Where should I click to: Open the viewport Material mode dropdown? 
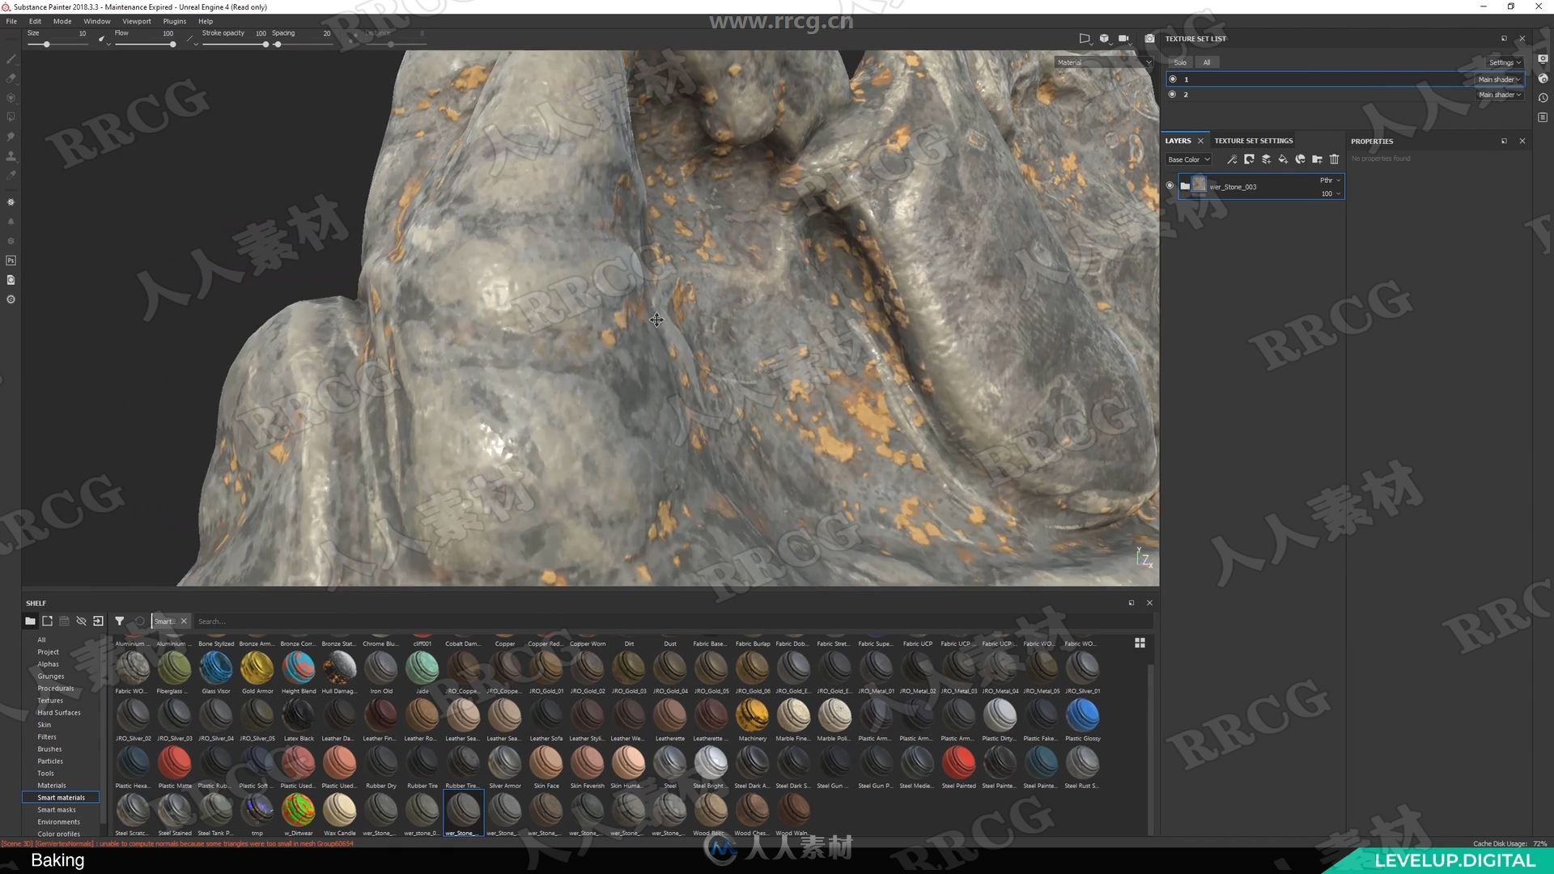tap(1104, 62)
